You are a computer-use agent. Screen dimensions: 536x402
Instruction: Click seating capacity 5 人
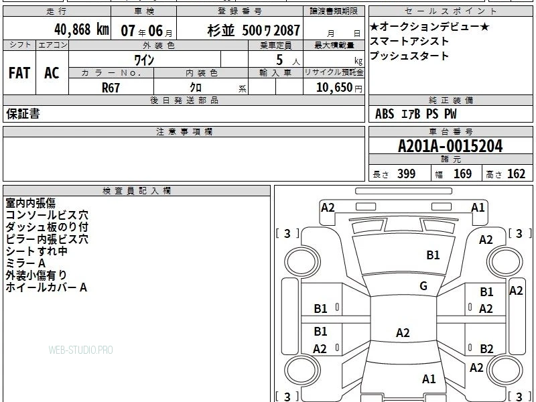point(287,60)
